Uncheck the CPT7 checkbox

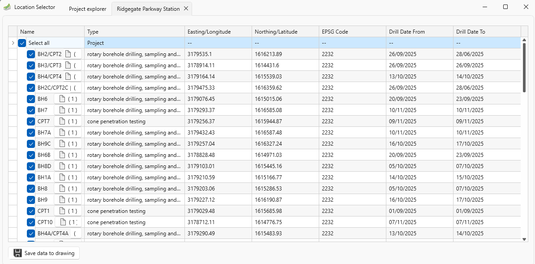[x=31, y=121]
